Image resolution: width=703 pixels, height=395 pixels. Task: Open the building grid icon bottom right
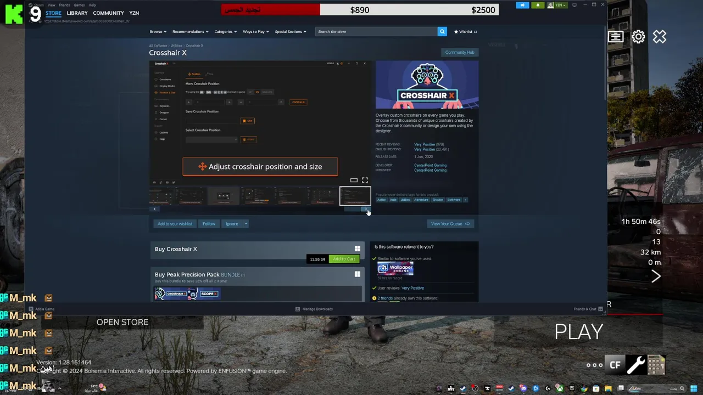656,365
